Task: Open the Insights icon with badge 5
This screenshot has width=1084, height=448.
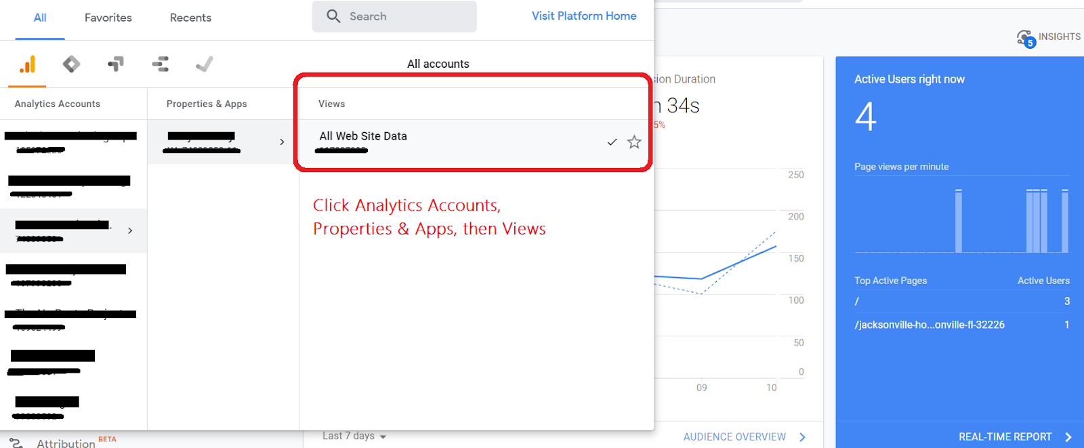Action: coord(1025,39)
